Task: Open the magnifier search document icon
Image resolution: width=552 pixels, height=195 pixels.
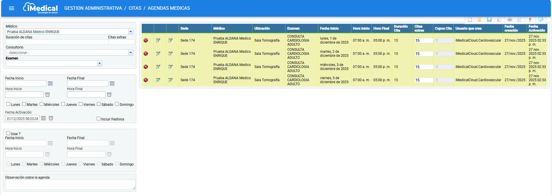Action: (519, 20)
